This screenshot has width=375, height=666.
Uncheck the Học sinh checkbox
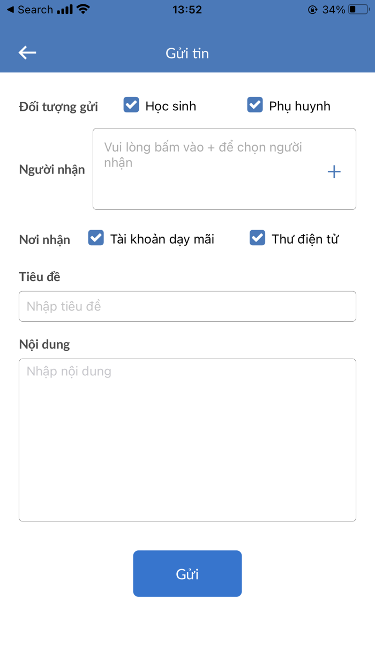[131, 105]
